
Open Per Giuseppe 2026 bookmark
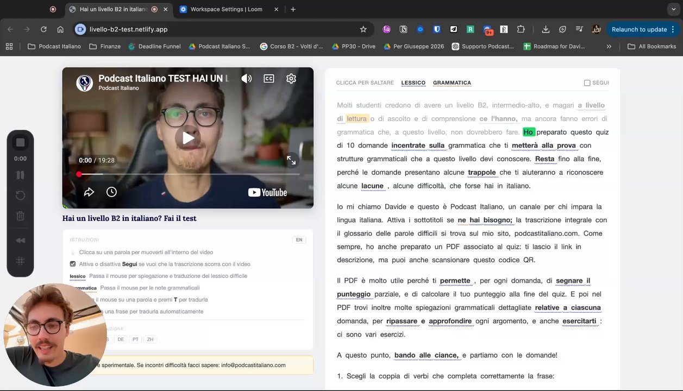point(413,47)
